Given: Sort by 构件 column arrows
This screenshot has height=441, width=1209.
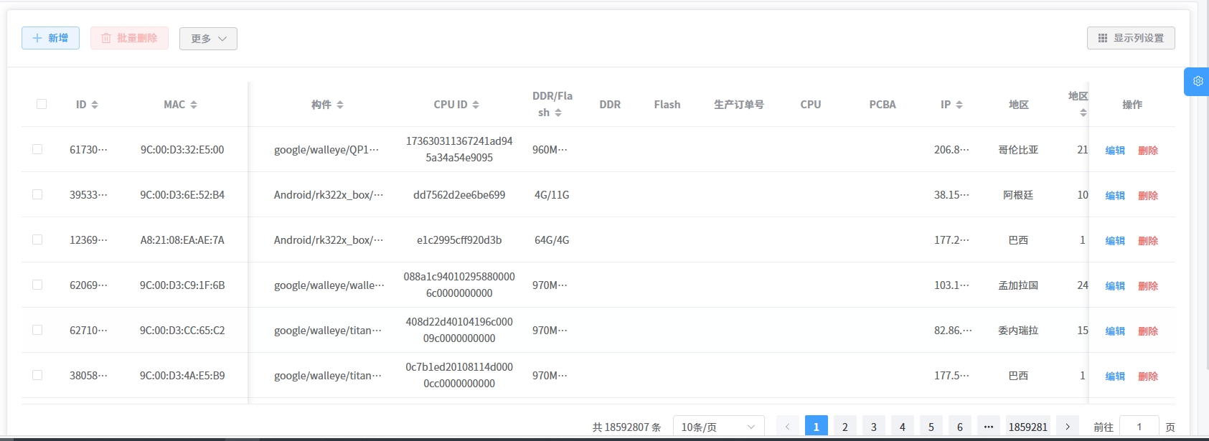Looking at the screenshot, I should pyautogui.click(x=340, y=105).
